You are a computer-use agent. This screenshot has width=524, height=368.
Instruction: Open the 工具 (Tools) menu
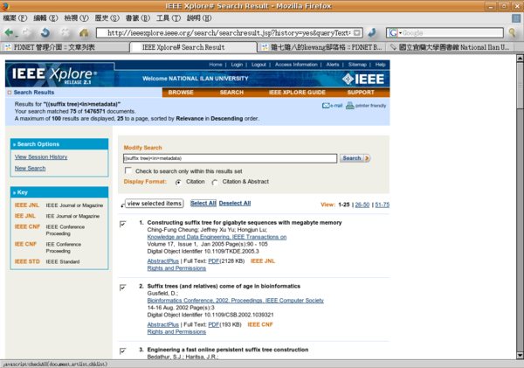169,18
